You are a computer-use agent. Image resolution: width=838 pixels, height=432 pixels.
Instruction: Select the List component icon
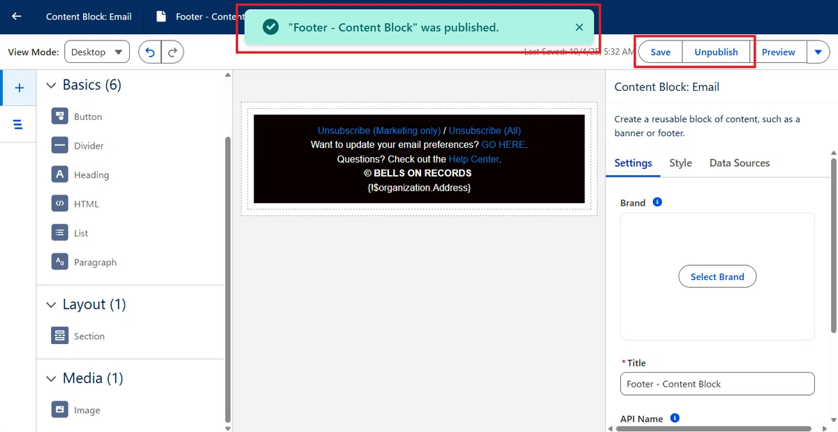point(59,232)
